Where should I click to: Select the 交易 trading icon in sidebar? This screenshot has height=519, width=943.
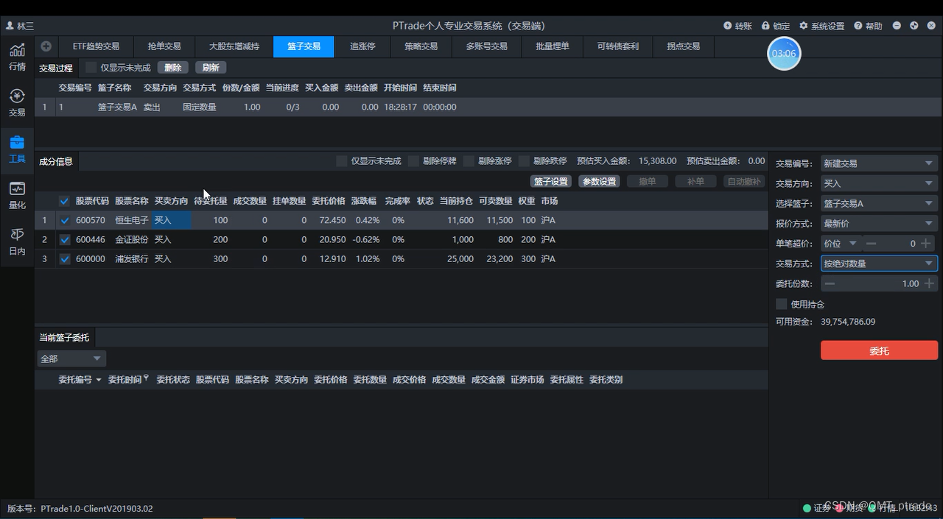pyautogui.click(x=16, y=100)
